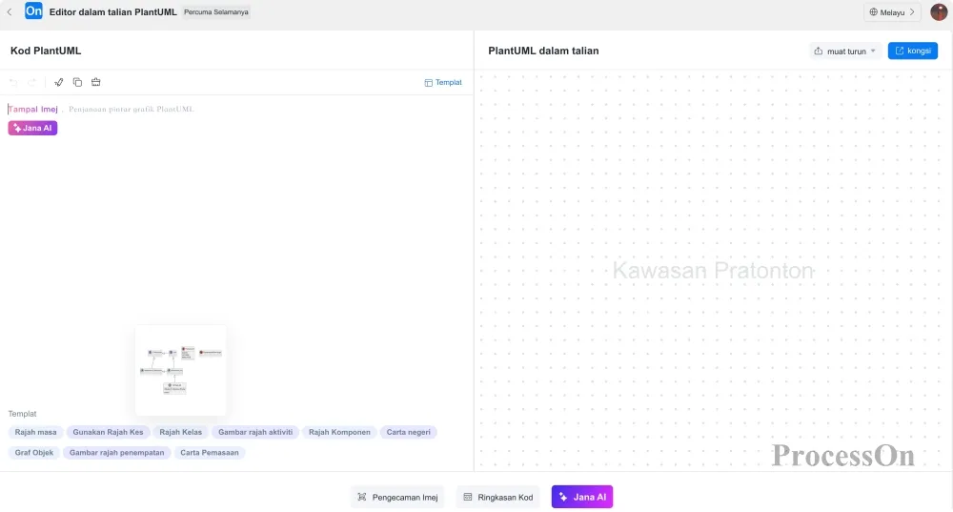
Task: Click the Tampal Imej text
Action: (32, 109)
